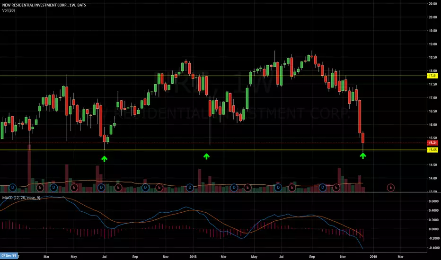
Task: Open the earnings marker from late October 2018
Action: 336,188
